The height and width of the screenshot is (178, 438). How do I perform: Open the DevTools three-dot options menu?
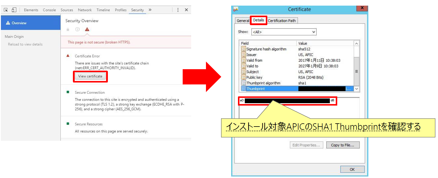click(178, 10)
